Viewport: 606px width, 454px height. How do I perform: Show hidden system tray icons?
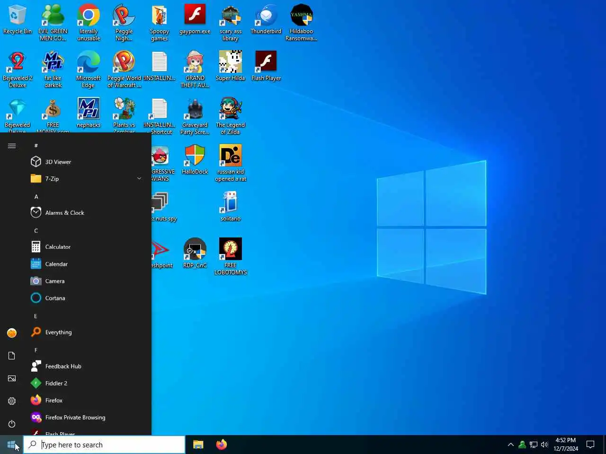[511, 445]
